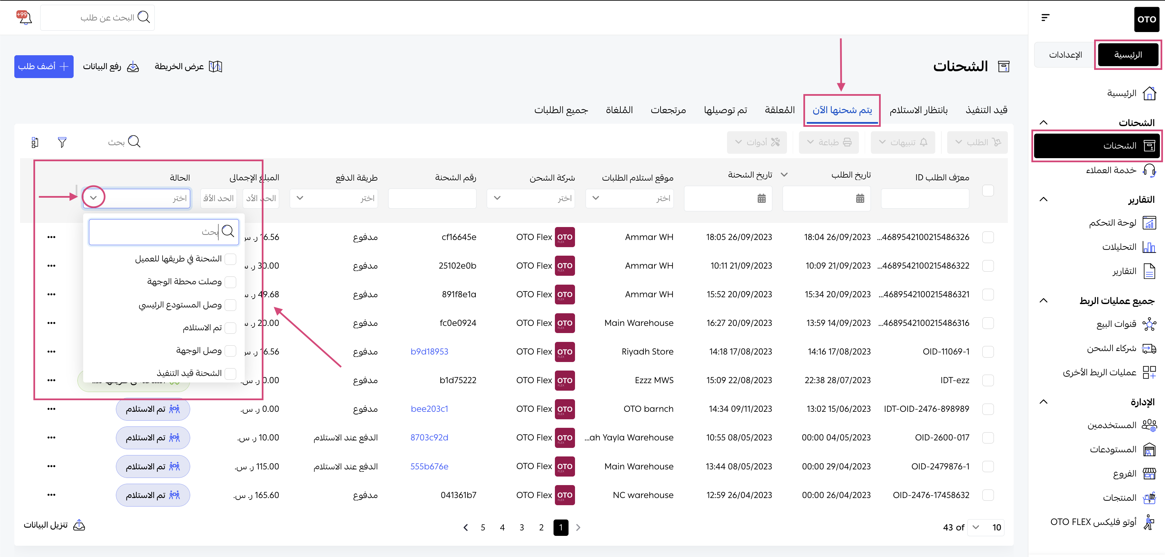Switch to 'جميع الطلبات' tab

coord(561,110)
